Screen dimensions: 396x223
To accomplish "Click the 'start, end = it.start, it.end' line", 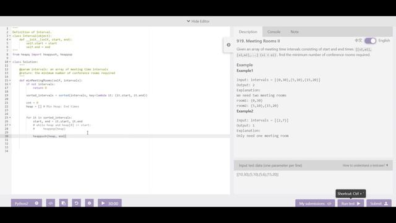I will click(x=58, y=121).
